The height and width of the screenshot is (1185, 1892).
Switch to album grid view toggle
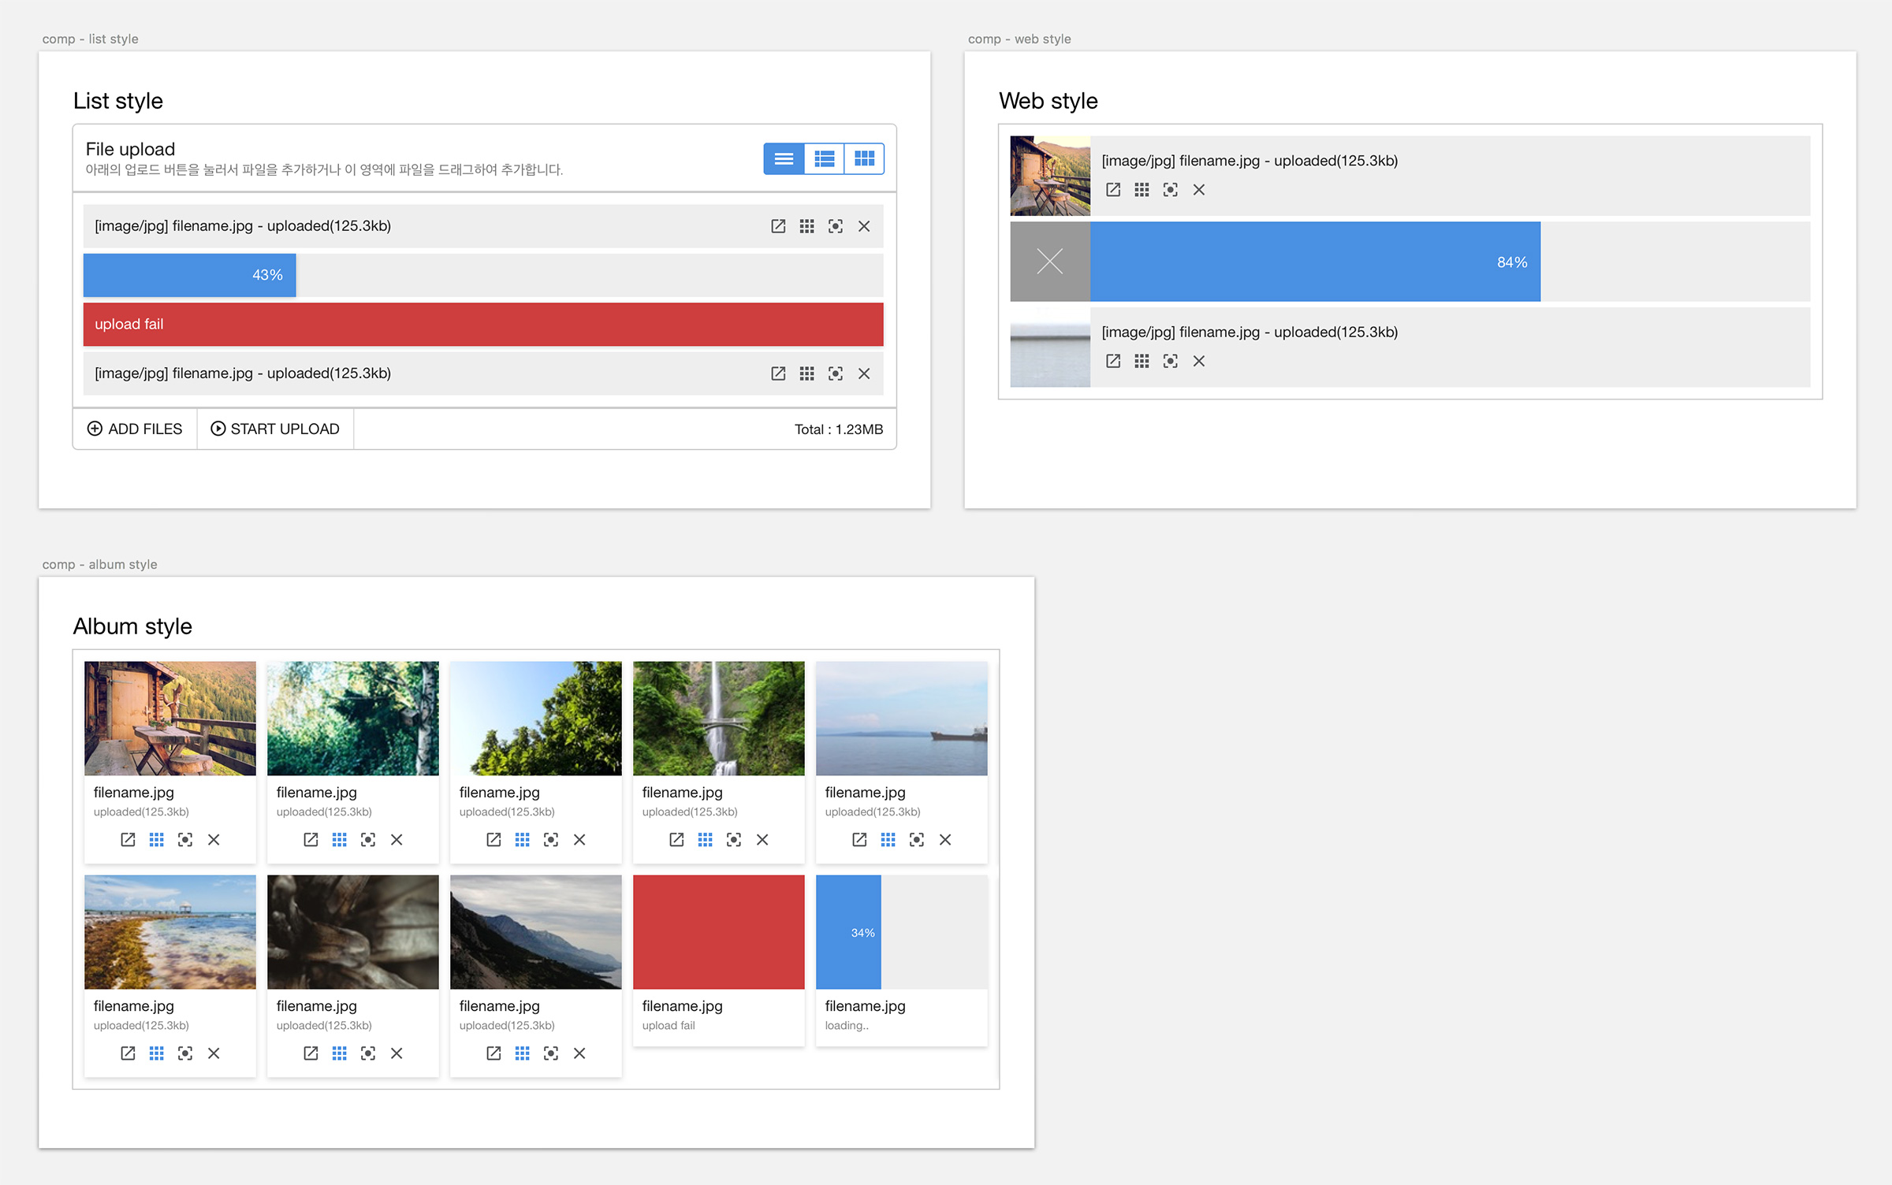click(x=864, y=159)
